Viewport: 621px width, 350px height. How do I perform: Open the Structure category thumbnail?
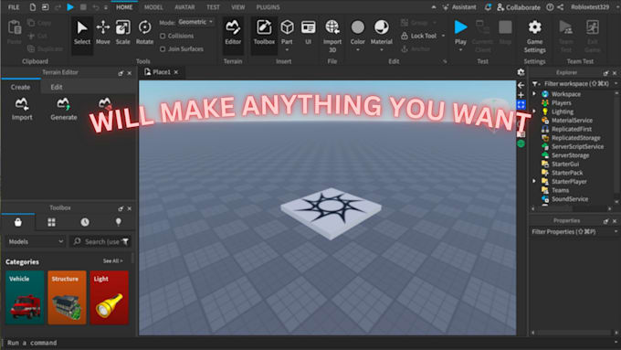point(67,297)
